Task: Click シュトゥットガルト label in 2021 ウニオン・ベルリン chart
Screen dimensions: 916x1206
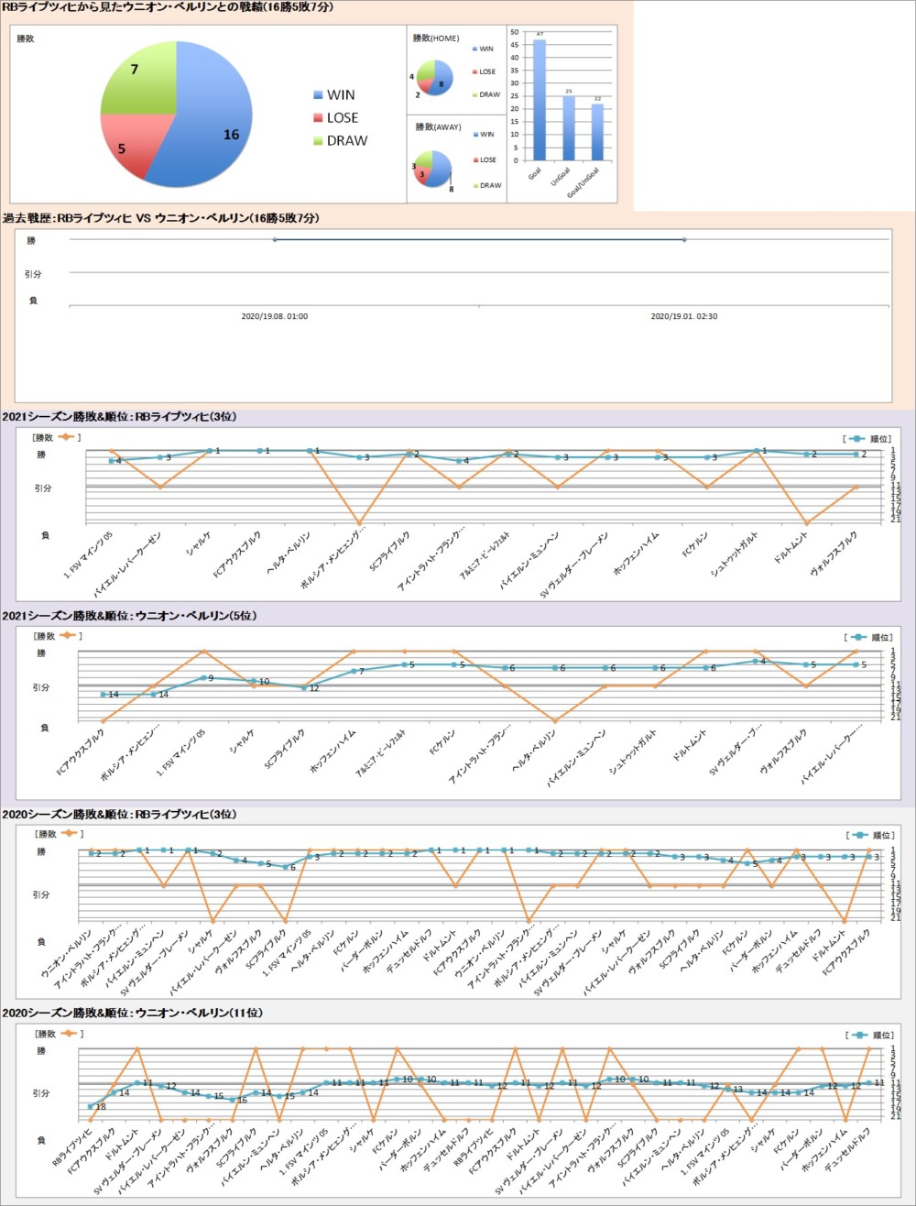Action: [633, 753]
